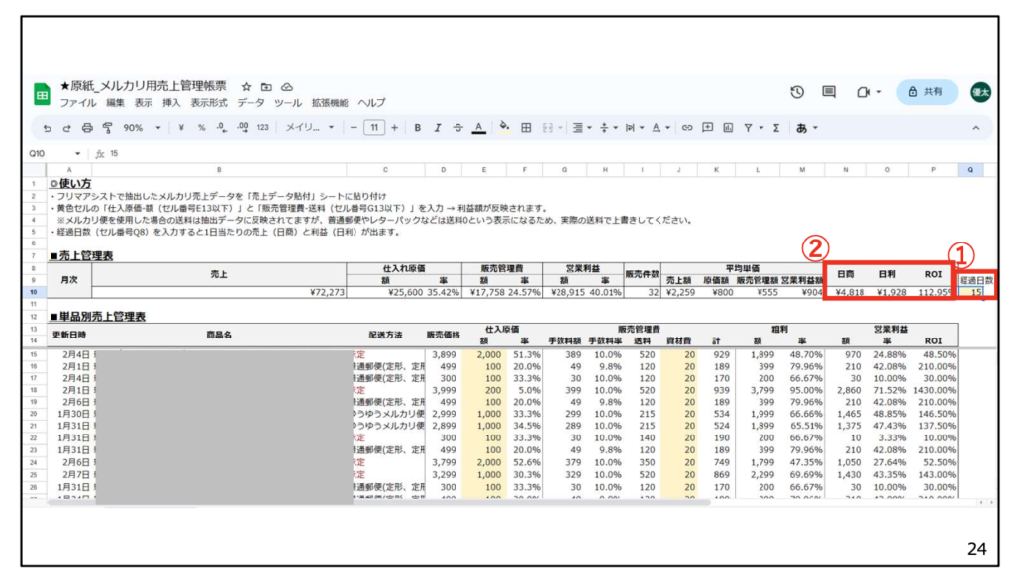Open version history clock icon
Image resolution: width=1014 pixels, height=580 pixels.
click(797, 92)
